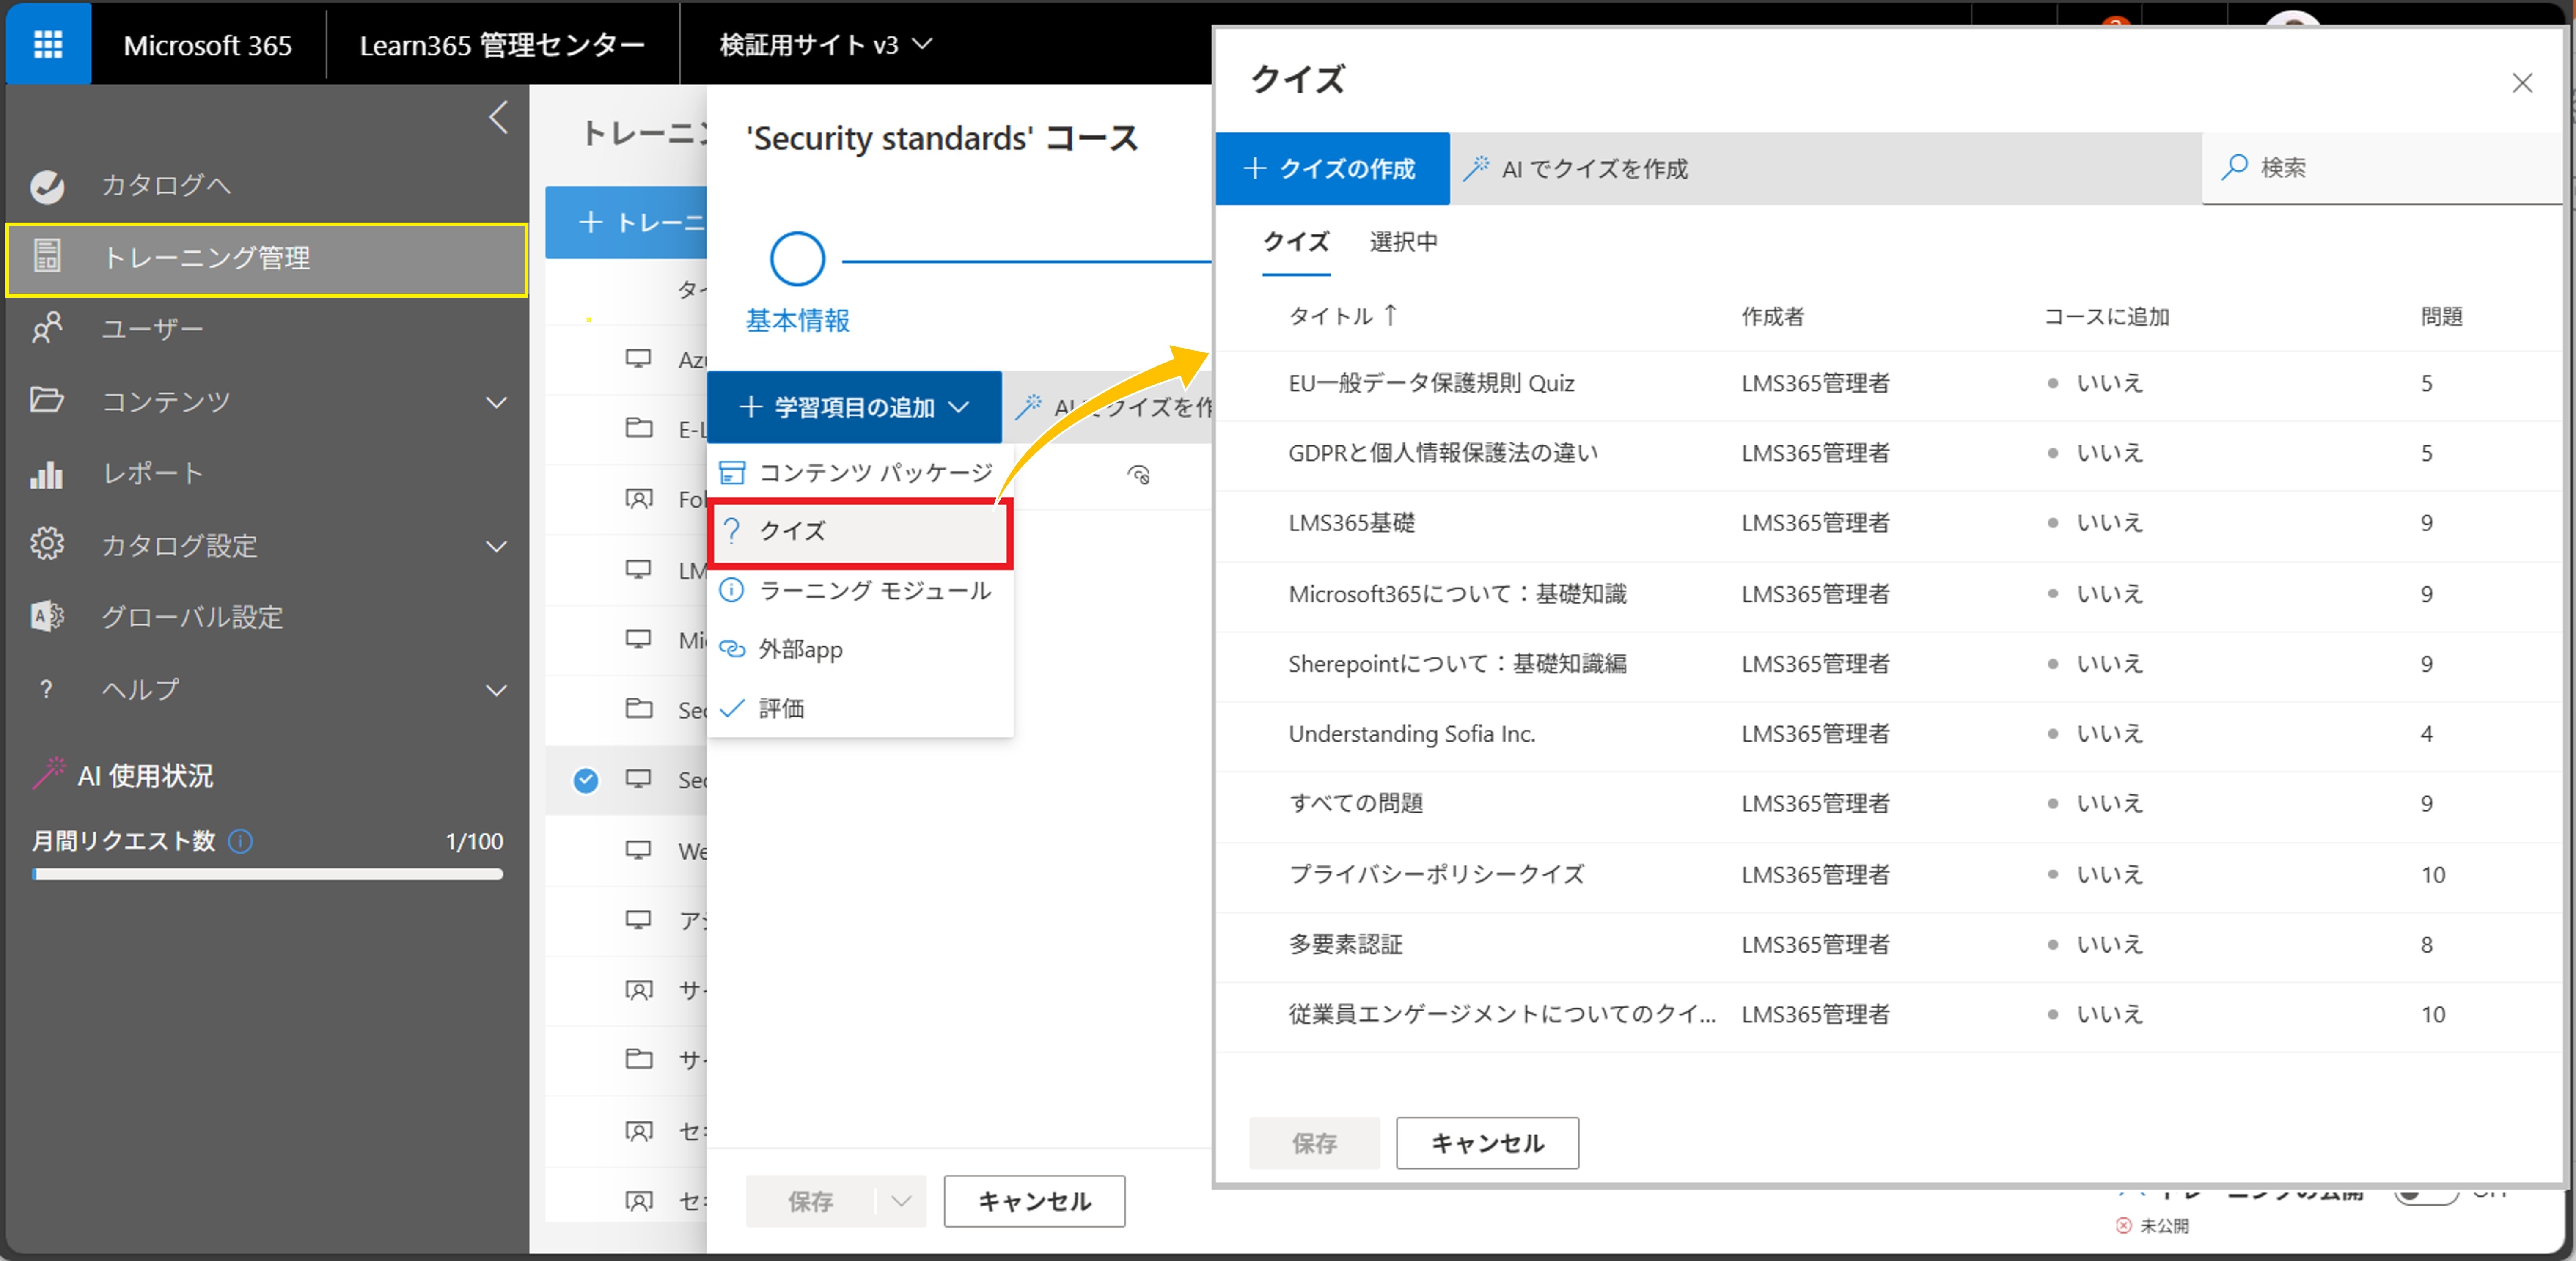The image size is (2576, 1261).
Task: Open Learn365 管理センター link in header
Action: pyautogui.click(x=502, y=44)
